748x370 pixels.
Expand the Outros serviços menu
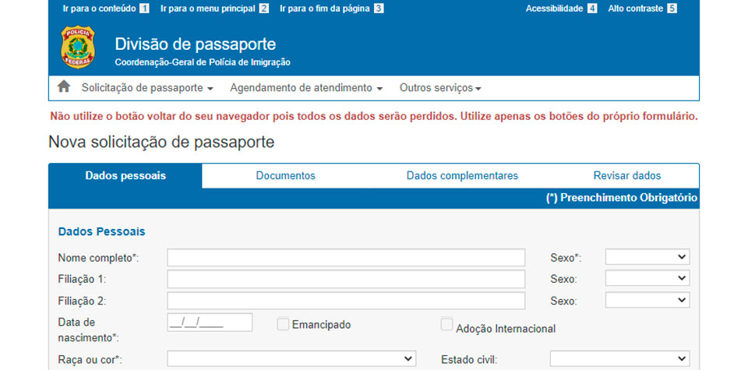(440, 88)
